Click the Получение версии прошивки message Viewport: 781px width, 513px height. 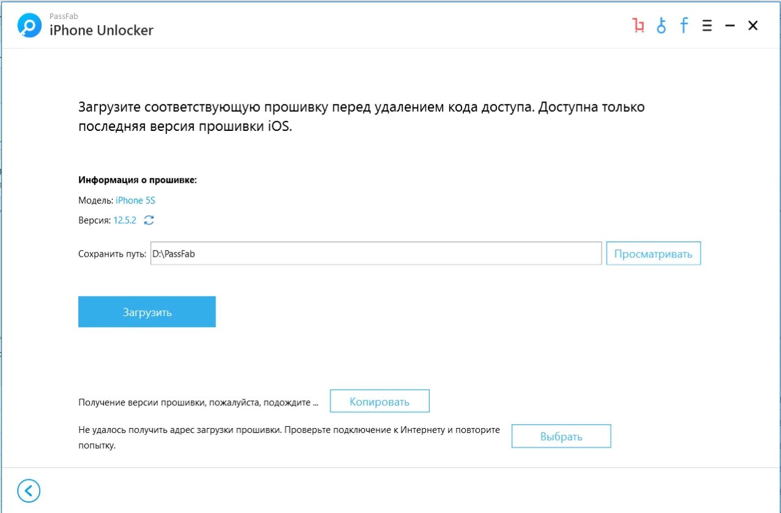[198, 402]
